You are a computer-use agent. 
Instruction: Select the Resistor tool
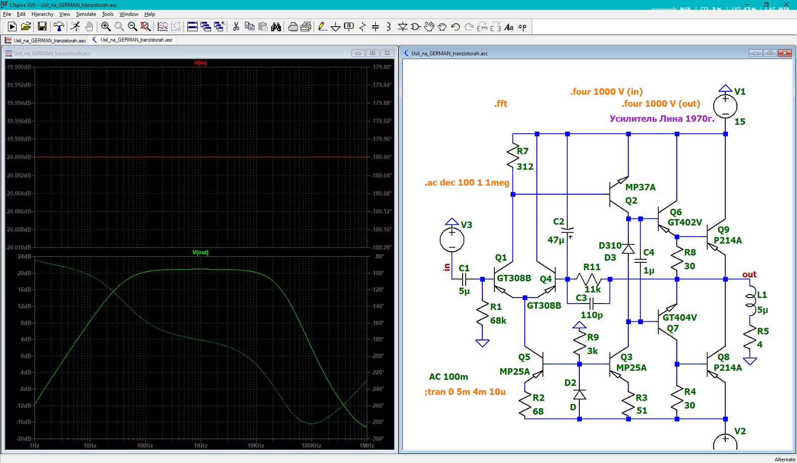tap(362, 27)
